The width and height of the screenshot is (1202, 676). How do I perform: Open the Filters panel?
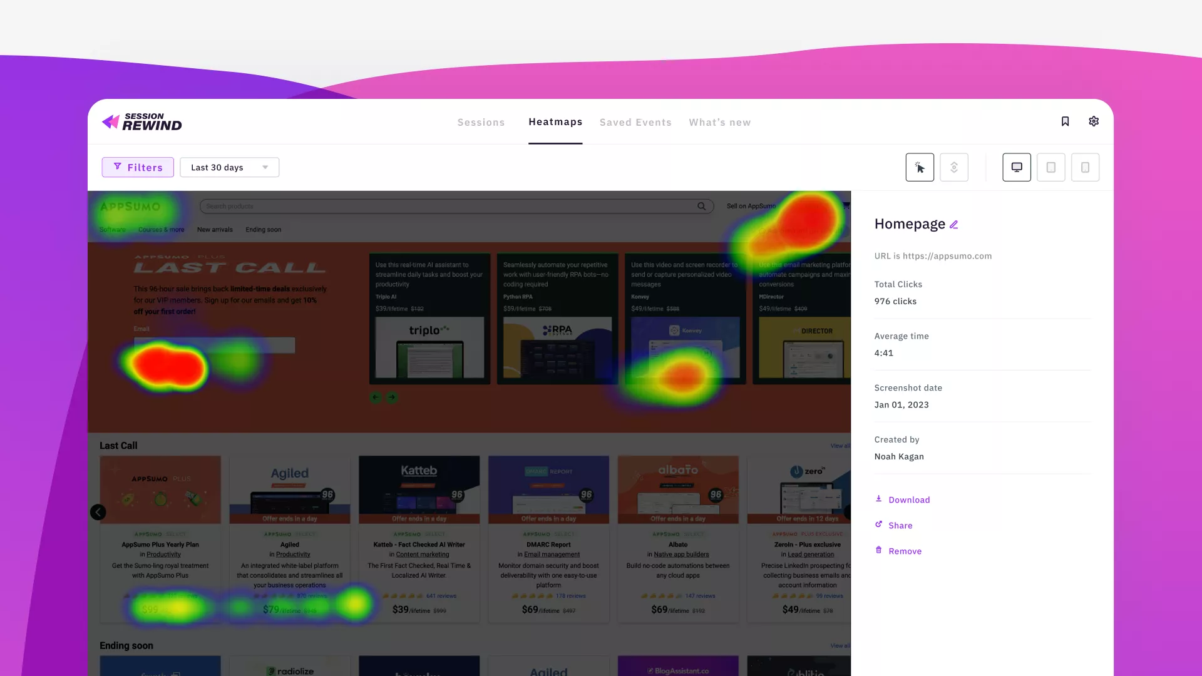coord(138,167)
